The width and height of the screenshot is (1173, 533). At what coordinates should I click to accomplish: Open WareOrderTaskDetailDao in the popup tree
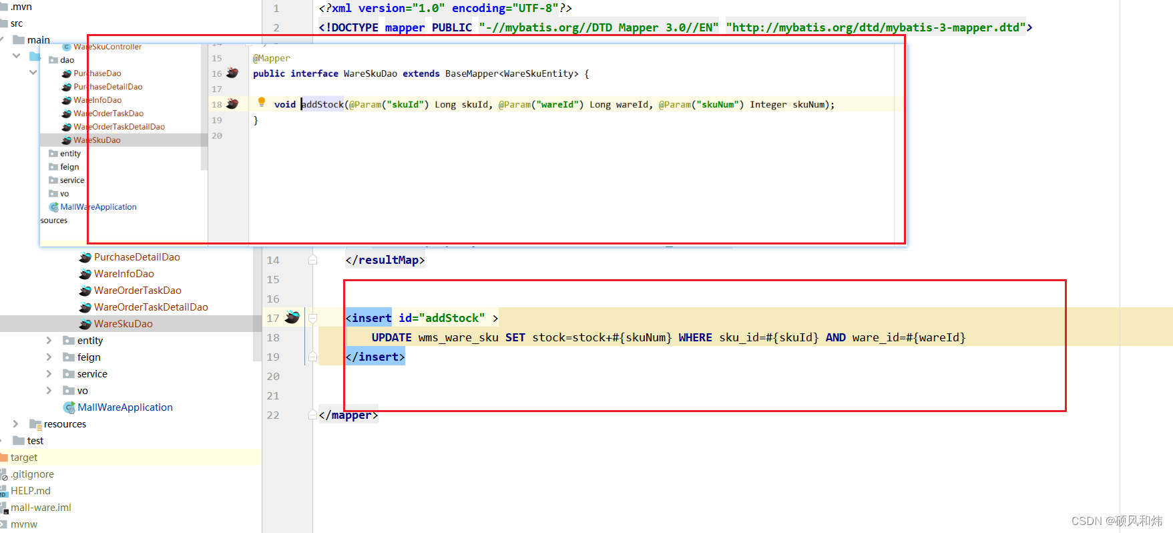click(120, 127)
